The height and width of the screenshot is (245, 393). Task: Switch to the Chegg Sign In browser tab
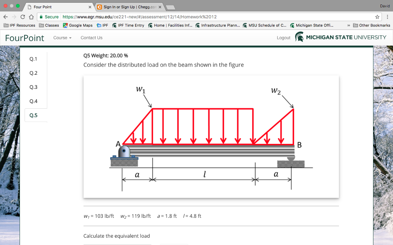[x=130, y=7]
